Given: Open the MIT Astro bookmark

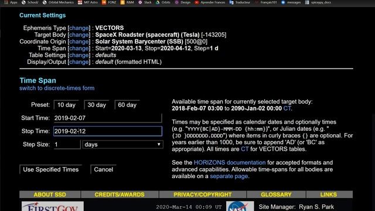Looking at the screenshot, I should (88, 2).
